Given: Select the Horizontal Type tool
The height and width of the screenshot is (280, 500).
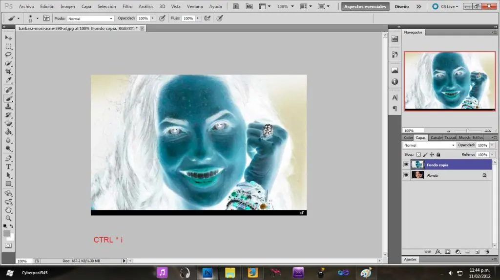Looking at the screenshot, I should point(8,167).
